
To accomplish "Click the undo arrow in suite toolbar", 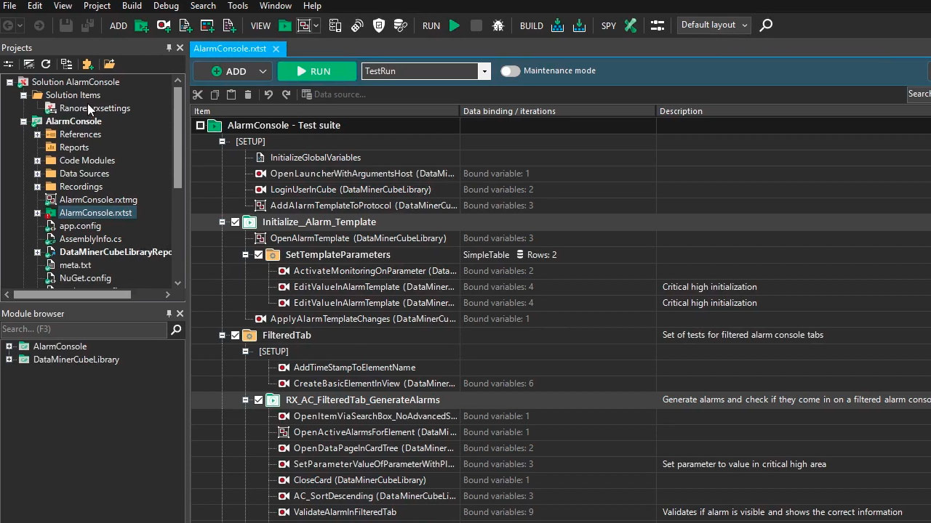I will coord(268,94).
